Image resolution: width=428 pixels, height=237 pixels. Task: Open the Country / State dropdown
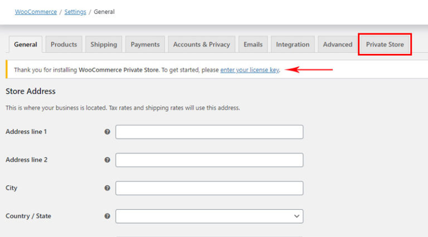(x=209, y=216)
